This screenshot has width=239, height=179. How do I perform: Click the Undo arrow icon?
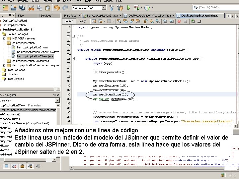(57, 8)
